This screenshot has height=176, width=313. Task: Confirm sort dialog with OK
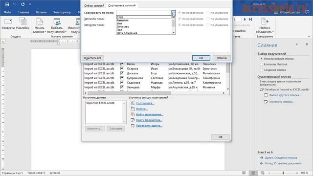201,58
